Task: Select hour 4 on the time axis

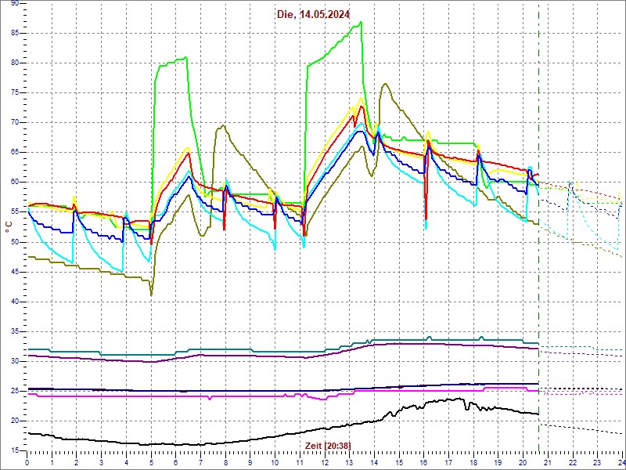Action: tap(127, 462)
